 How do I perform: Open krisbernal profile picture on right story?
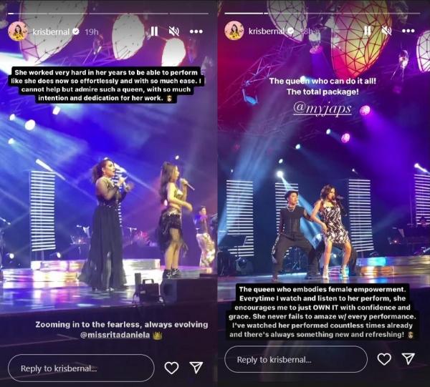pyautogui.click(x=234, y=30)
